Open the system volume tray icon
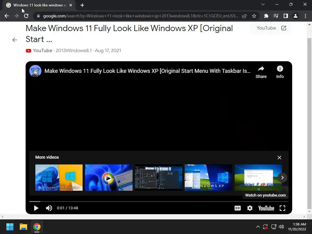The height and width of the screenshot is (234, 312). (281, 227)
